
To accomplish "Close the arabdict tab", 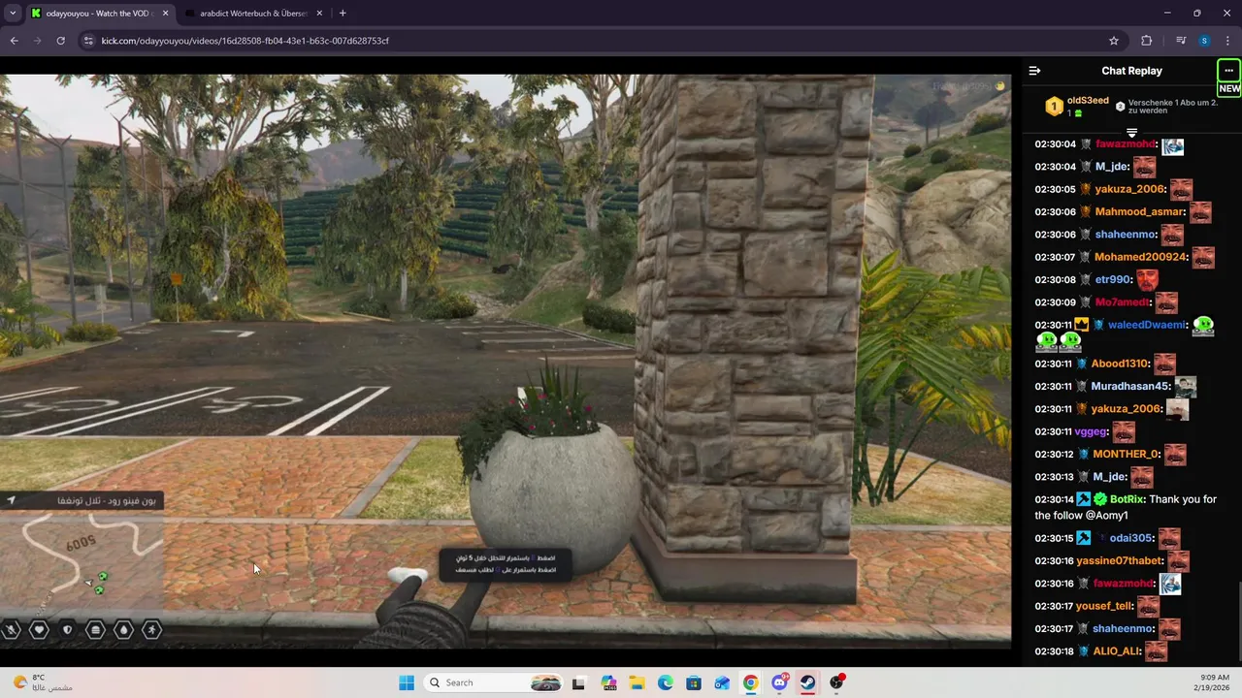I will (x=319, y=14).
